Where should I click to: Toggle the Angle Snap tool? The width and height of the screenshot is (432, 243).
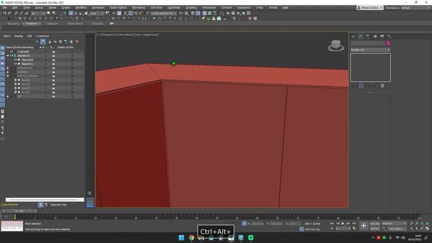coord(130,13)
